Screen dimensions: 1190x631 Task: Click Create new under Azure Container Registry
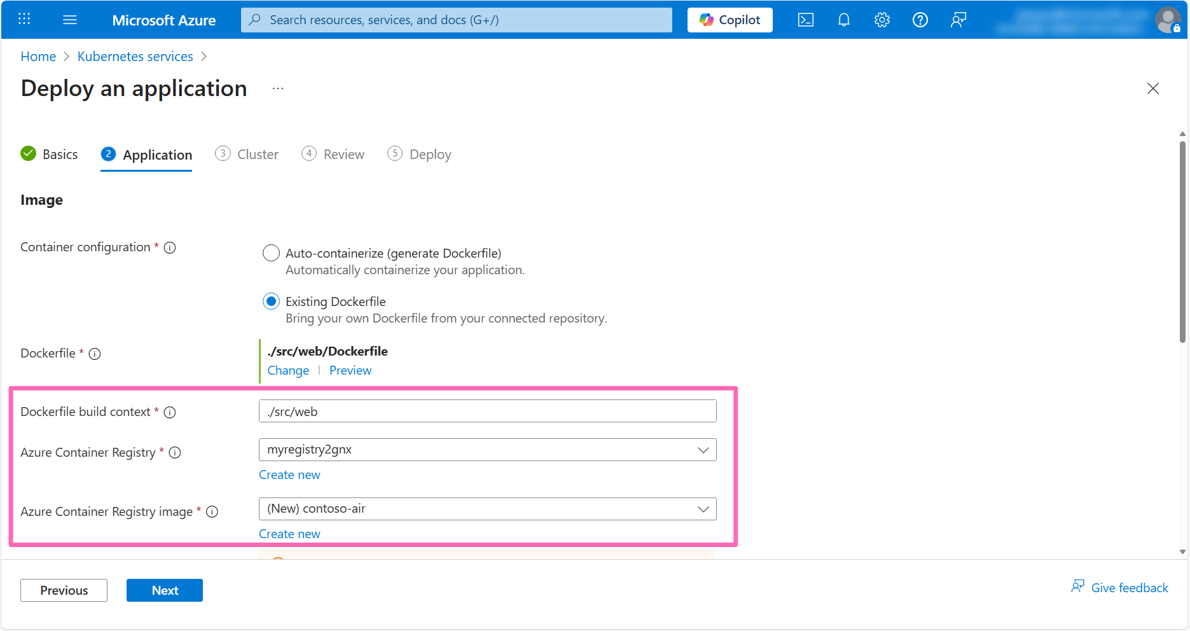[x=289, y=475]
